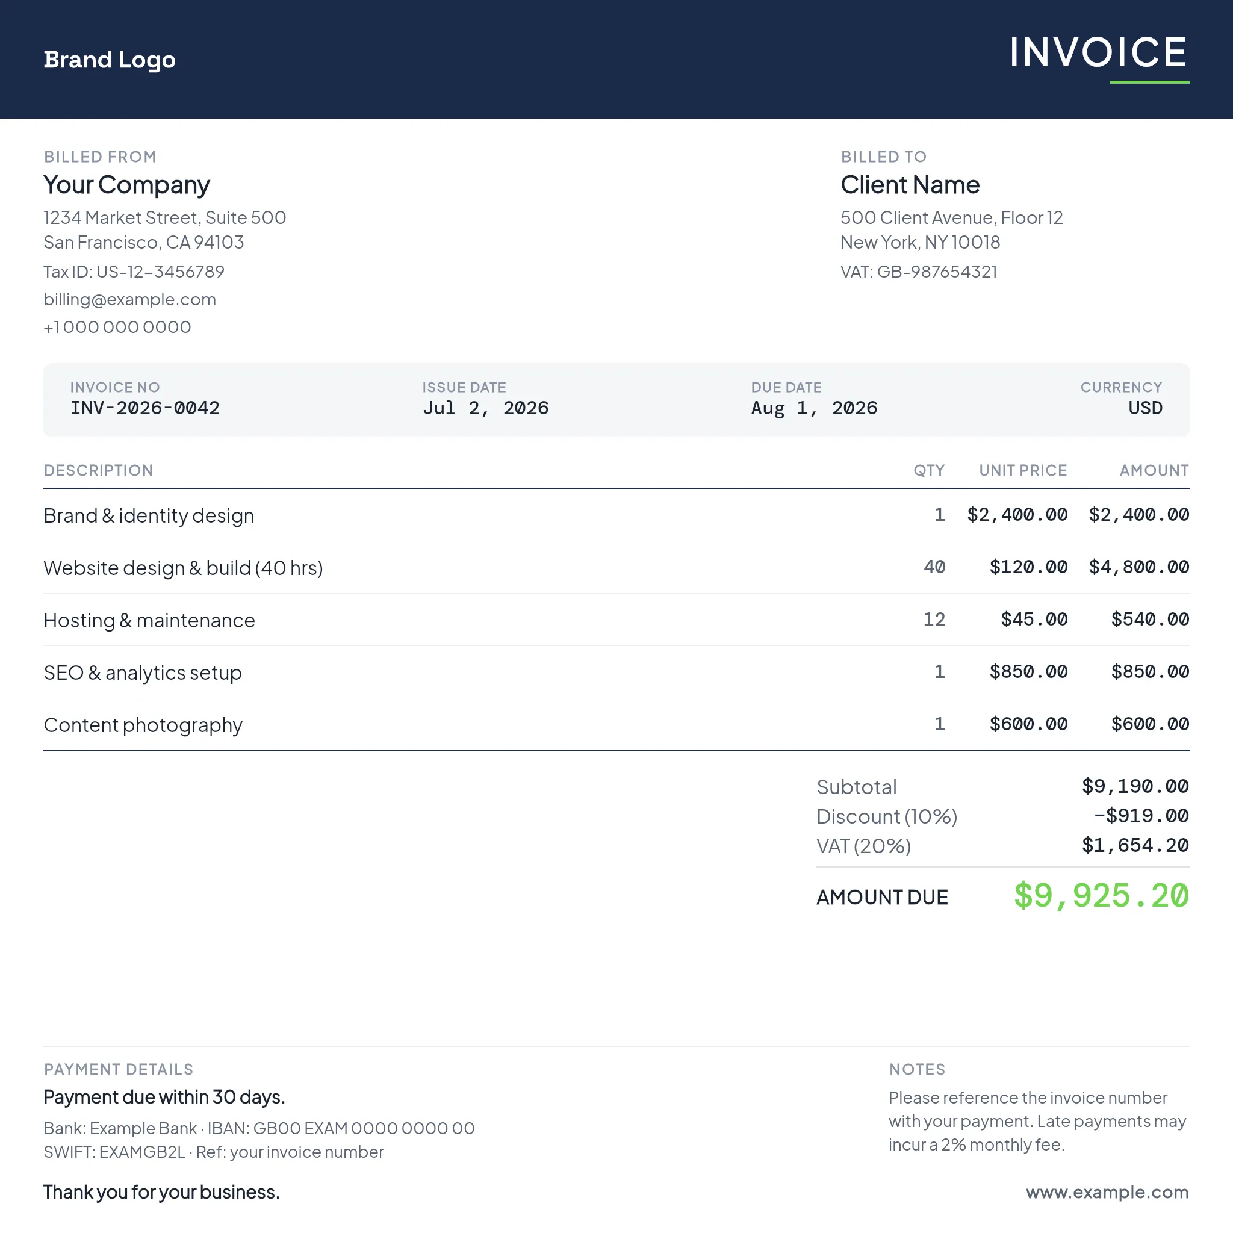This screenshot has width=1233, height=1233.
Task: Click VAT value $1,654.20
Action: 1135,846
